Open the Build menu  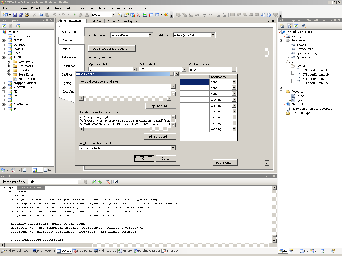(47, 8)
